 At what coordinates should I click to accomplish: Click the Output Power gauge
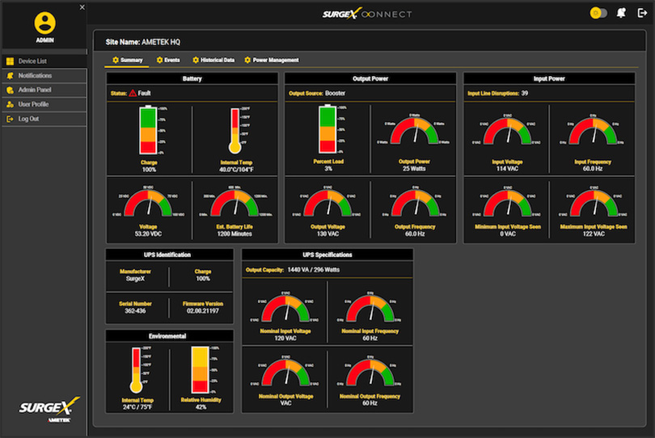point(414,131)
